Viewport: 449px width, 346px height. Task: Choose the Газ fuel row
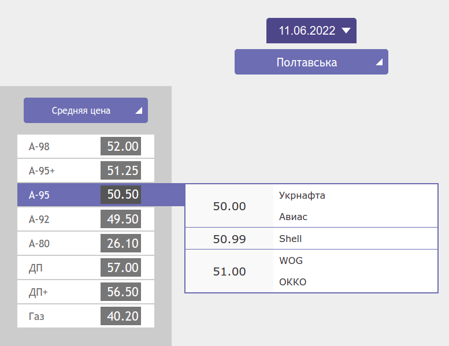click(58, 317)
